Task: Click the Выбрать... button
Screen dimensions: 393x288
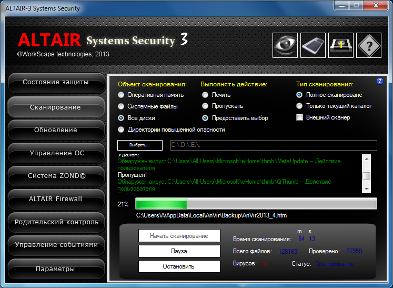Action: pos(140,145)
